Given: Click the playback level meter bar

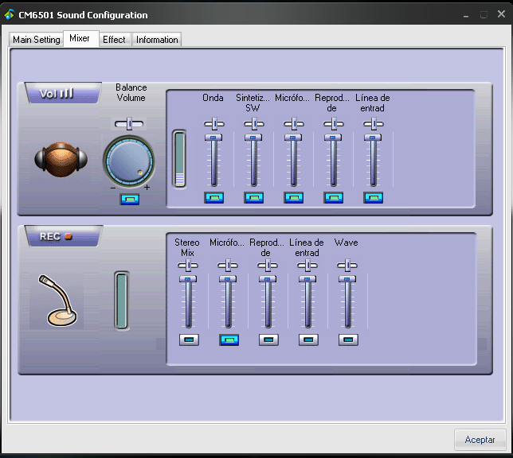Looking at the screenshot, I should [x=179, y=159].
